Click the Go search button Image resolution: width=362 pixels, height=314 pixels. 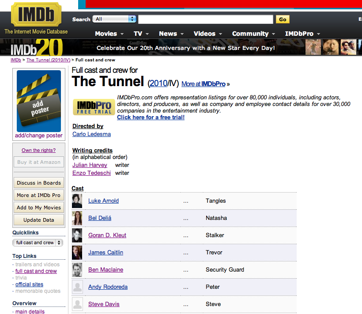click(283, 19)
